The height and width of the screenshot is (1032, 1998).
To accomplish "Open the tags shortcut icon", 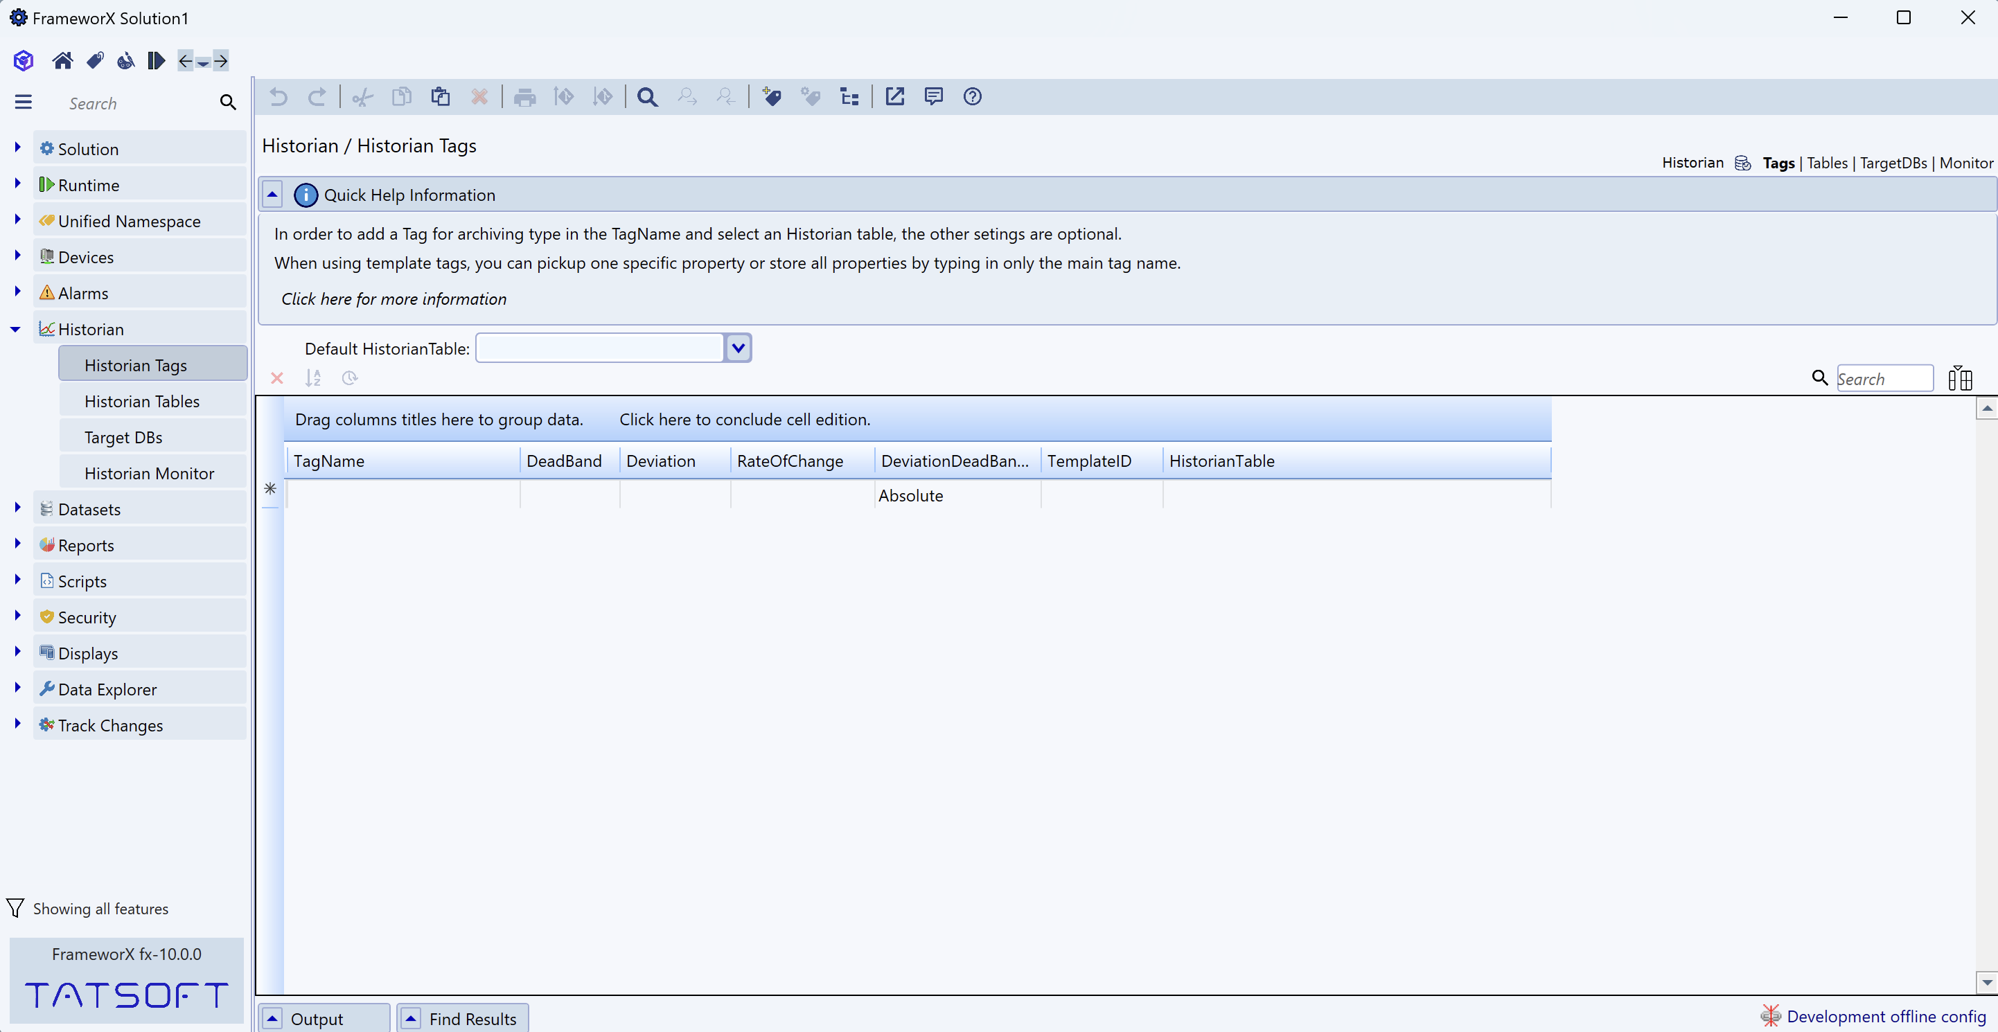I will point(96,60).
